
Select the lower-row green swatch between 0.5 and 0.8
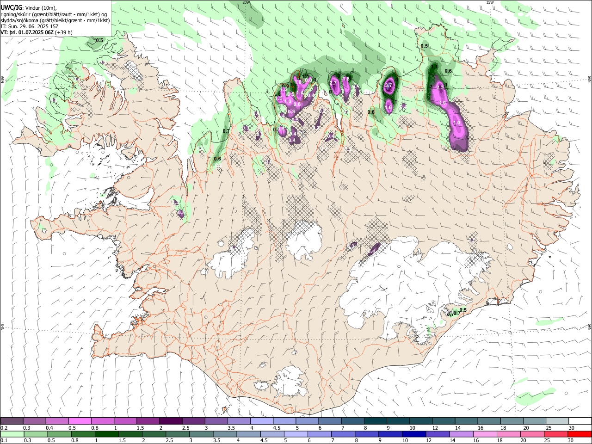(60, 434)
